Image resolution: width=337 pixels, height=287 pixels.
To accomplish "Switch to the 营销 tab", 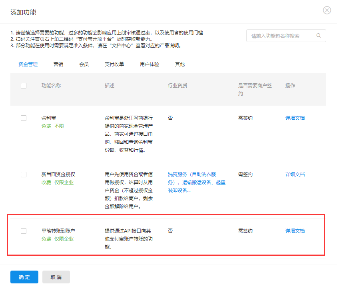I will coord(58,64).
